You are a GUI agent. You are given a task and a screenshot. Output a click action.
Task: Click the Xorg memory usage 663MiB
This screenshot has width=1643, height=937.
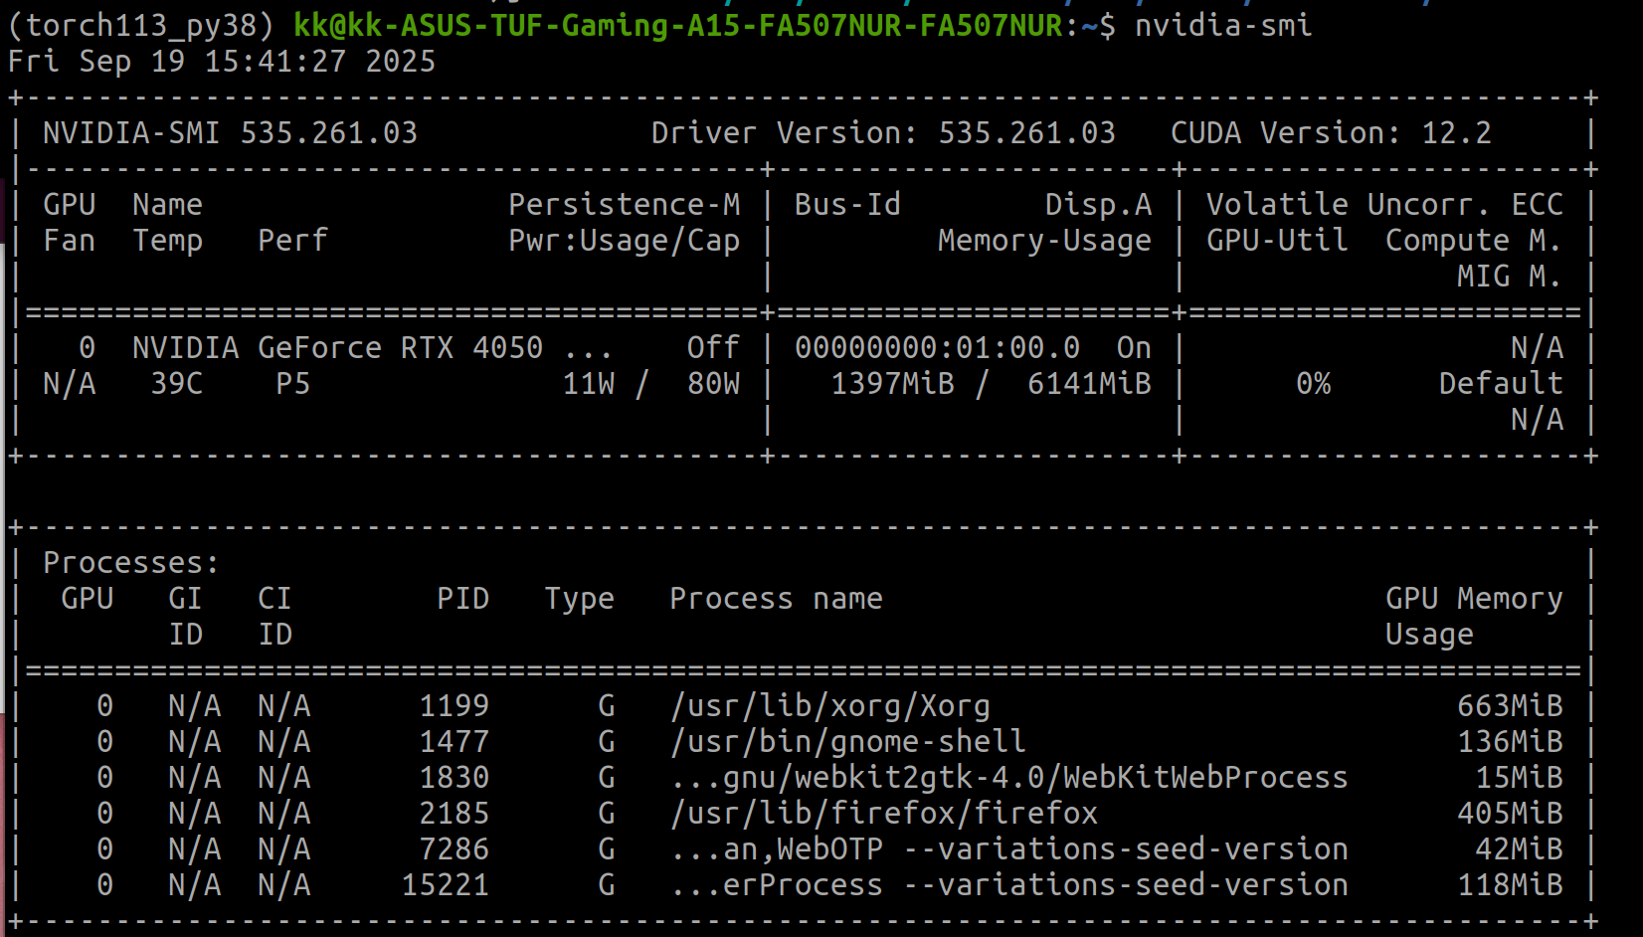click(1510, 706)
